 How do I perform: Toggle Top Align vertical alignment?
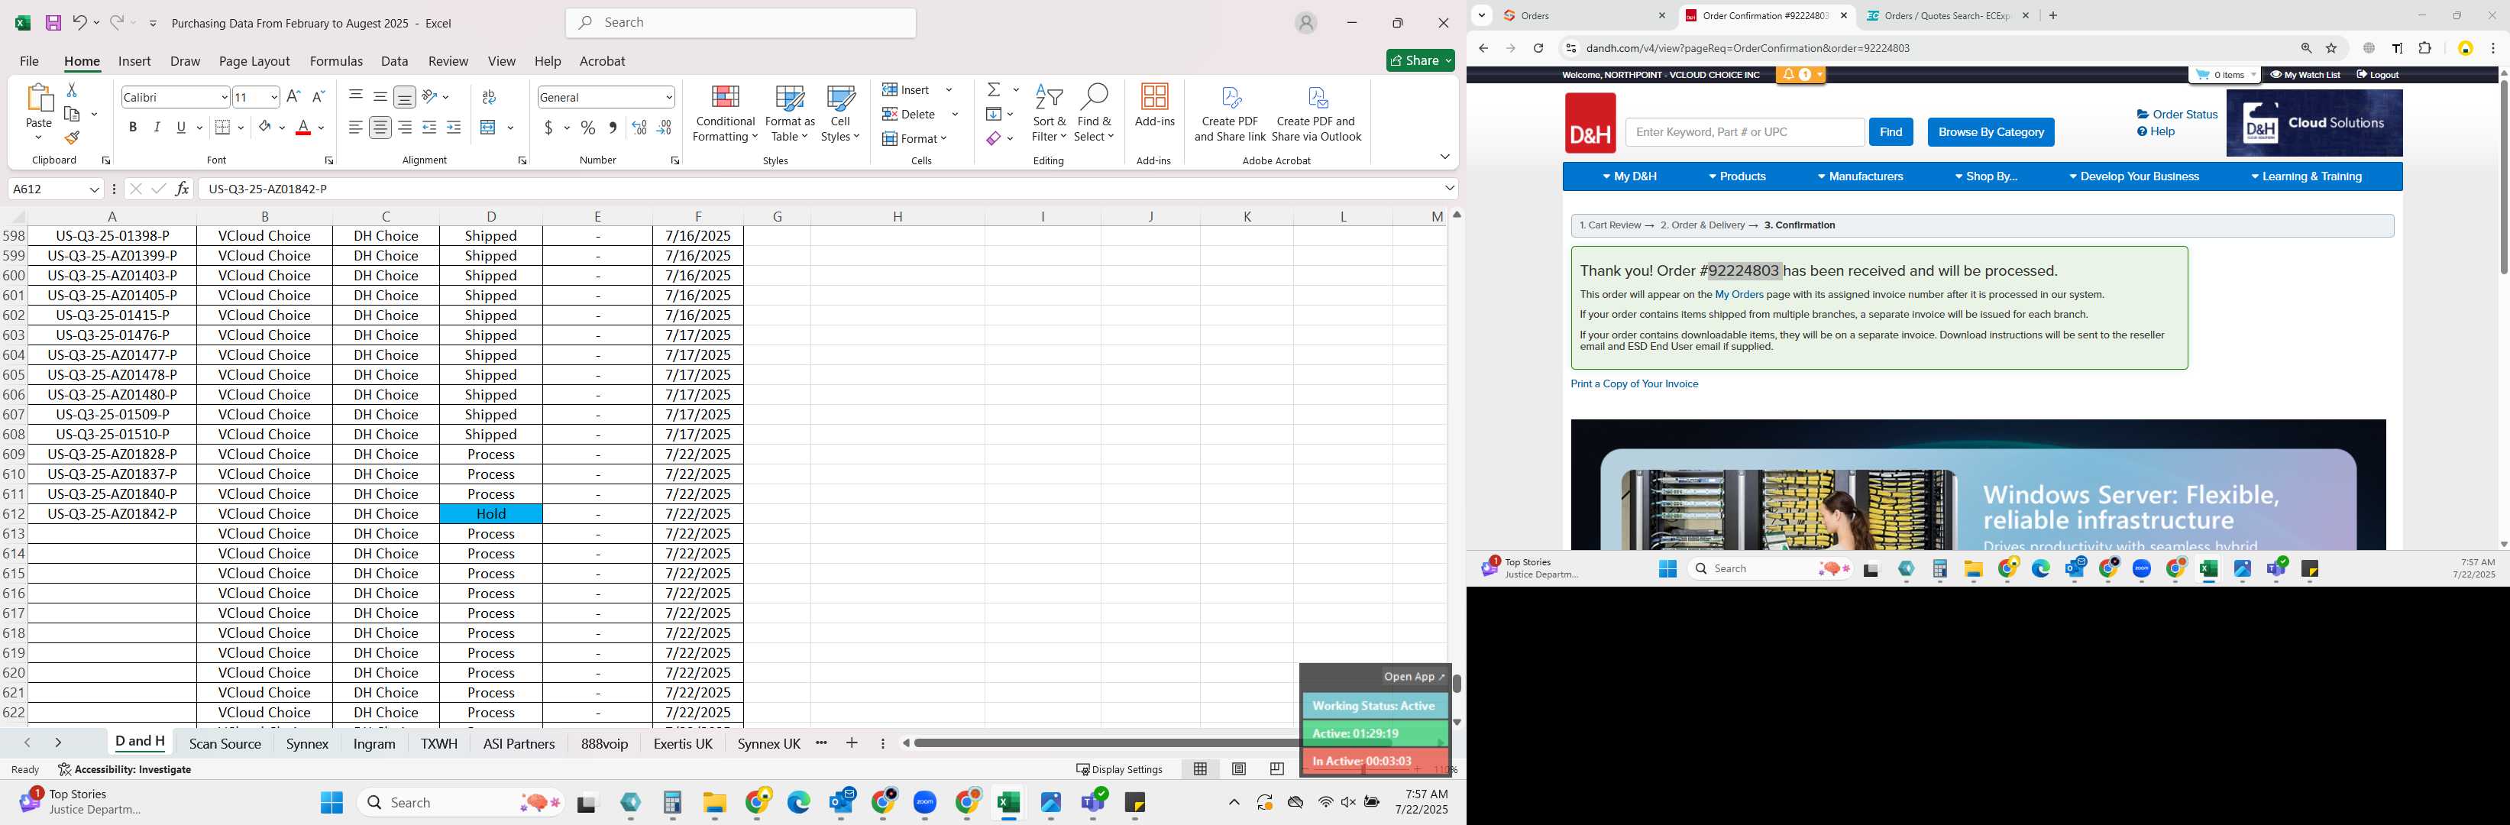(356, 96)
